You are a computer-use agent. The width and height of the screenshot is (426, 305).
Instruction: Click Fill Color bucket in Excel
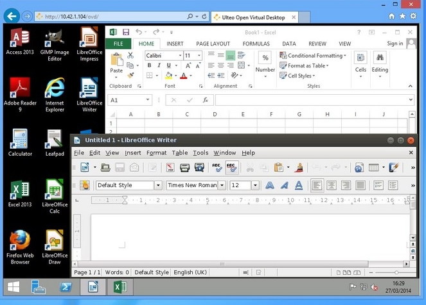[x=169, y=76]
